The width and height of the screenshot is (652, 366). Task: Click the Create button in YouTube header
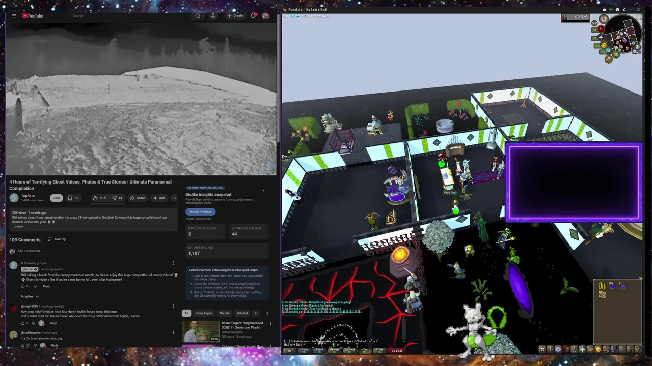pos(235,16)
